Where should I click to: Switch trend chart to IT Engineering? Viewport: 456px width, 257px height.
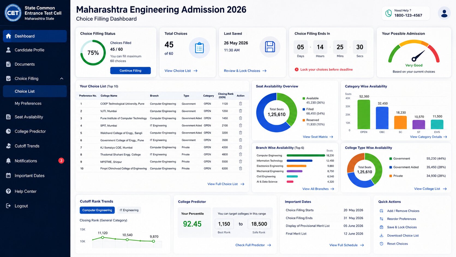pos(129,210)
